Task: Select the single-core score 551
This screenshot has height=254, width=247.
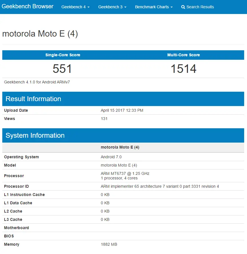Action: [62, 69]
